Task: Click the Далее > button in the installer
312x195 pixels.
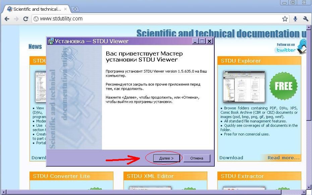Action: point(166,158)
